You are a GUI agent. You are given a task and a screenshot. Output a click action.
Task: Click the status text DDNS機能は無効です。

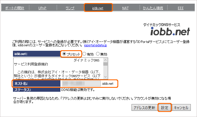78,90
